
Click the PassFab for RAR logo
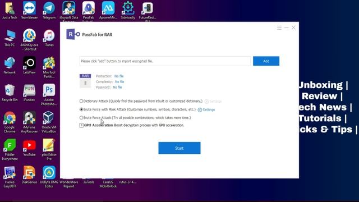pyautogui.click(x=73, y=34)
